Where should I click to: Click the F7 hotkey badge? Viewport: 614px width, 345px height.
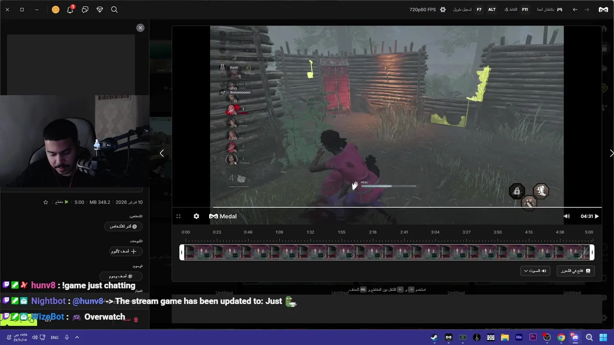[x=479, y=10]
